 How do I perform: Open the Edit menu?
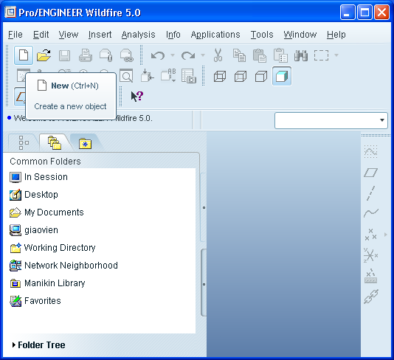41,35
